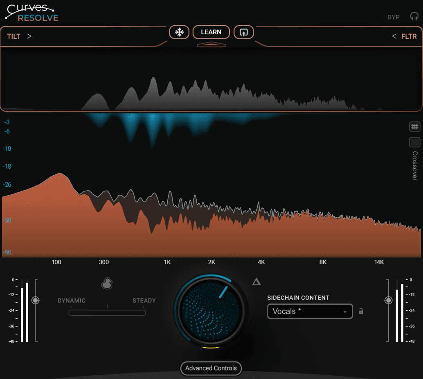This screenshot has width=423, height=379.
Task: Click the SIDECHAIN CONTENT heading
Action: pos(298,298)
